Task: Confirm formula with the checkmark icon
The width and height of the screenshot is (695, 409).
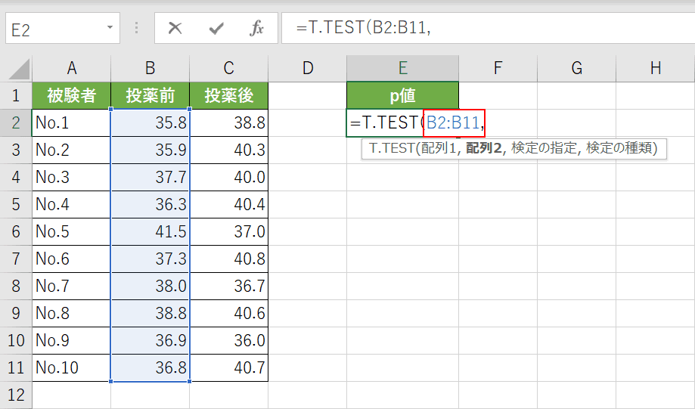Action: (x=216, y=29)
